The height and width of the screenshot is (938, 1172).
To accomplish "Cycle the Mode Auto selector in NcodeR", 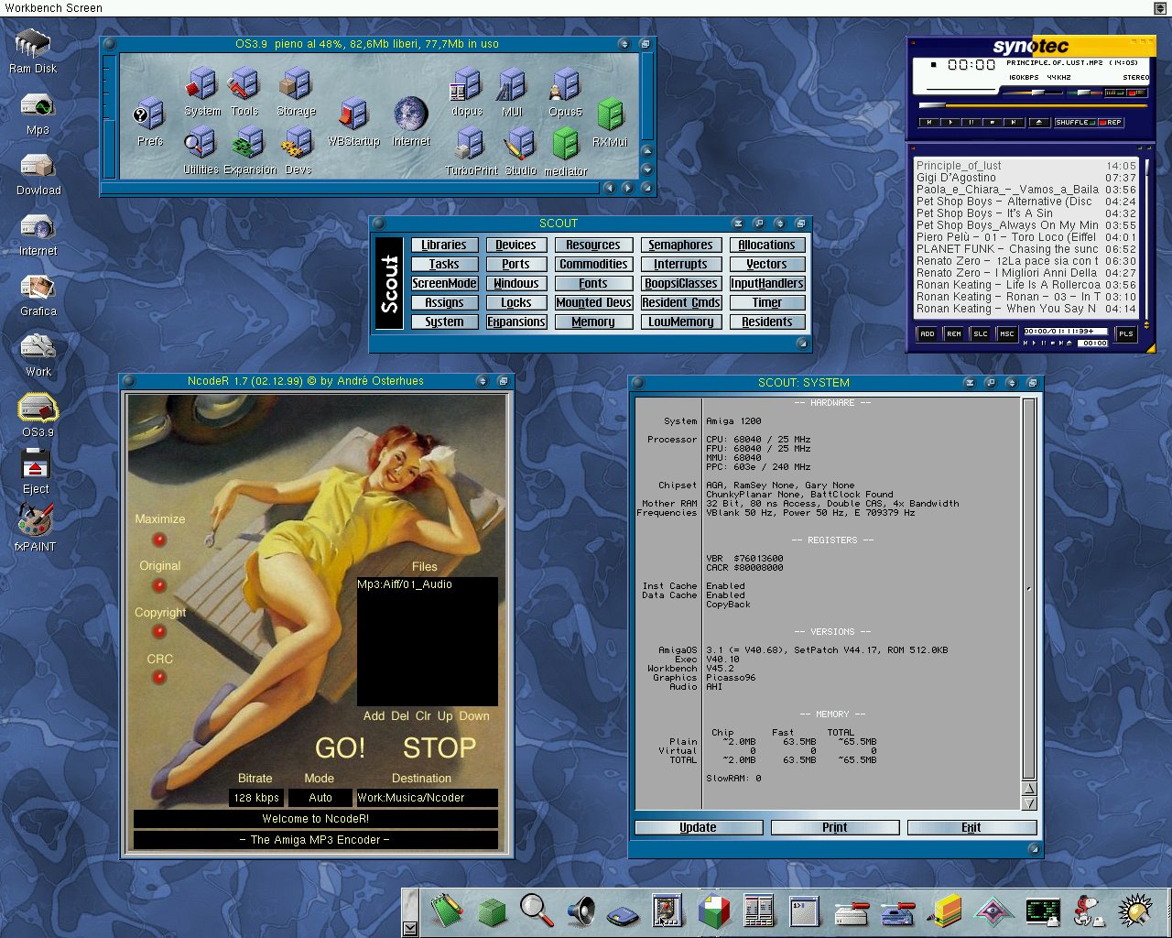I will (x=320, y=798).
